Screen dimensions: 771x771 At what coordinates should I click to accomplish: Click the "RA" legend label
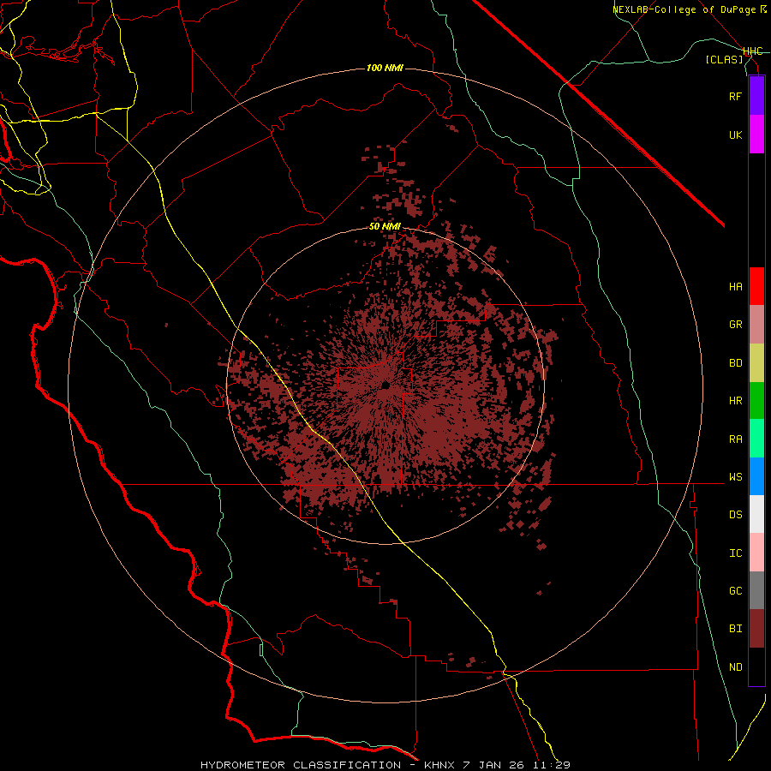click(x=735, y=439)
